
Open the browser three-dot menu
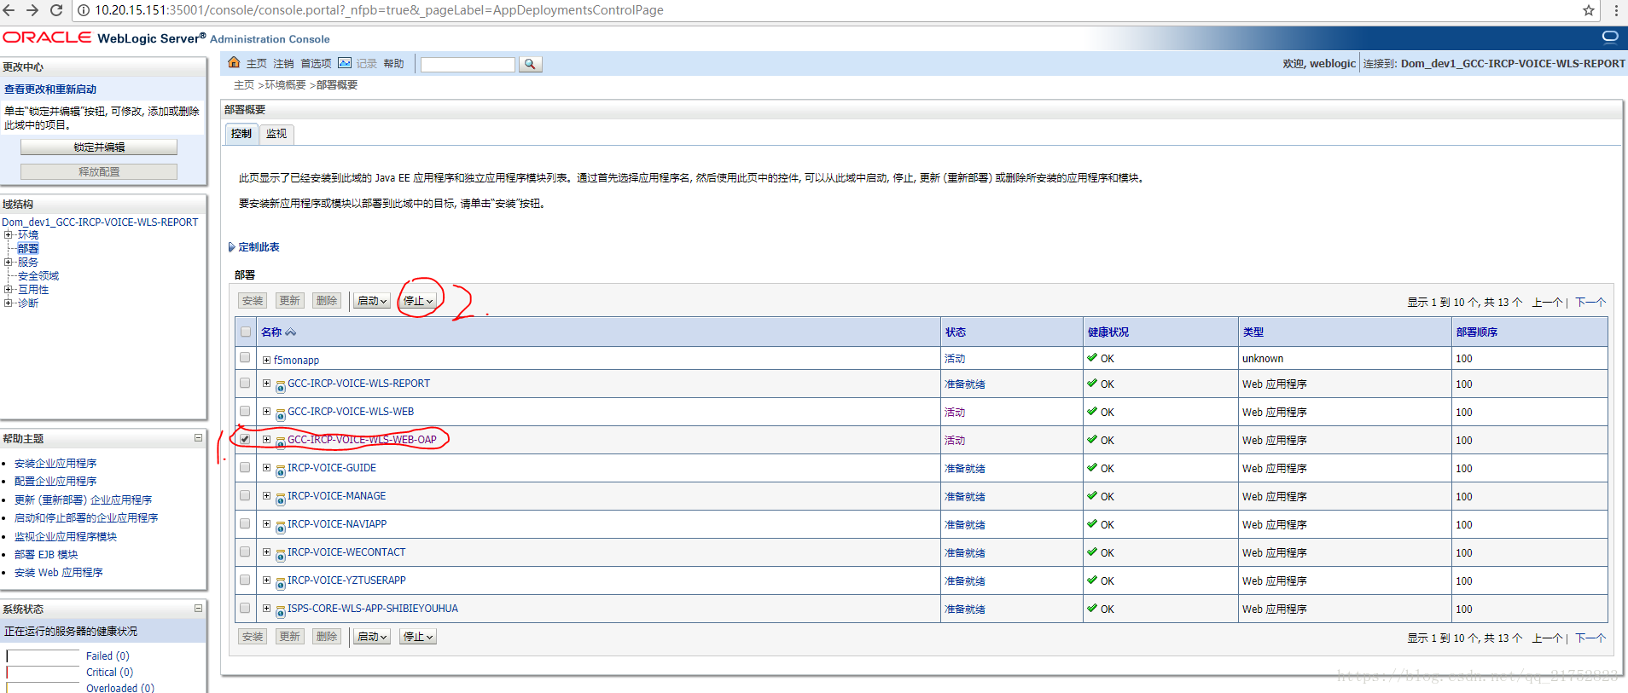(1616, 10)
